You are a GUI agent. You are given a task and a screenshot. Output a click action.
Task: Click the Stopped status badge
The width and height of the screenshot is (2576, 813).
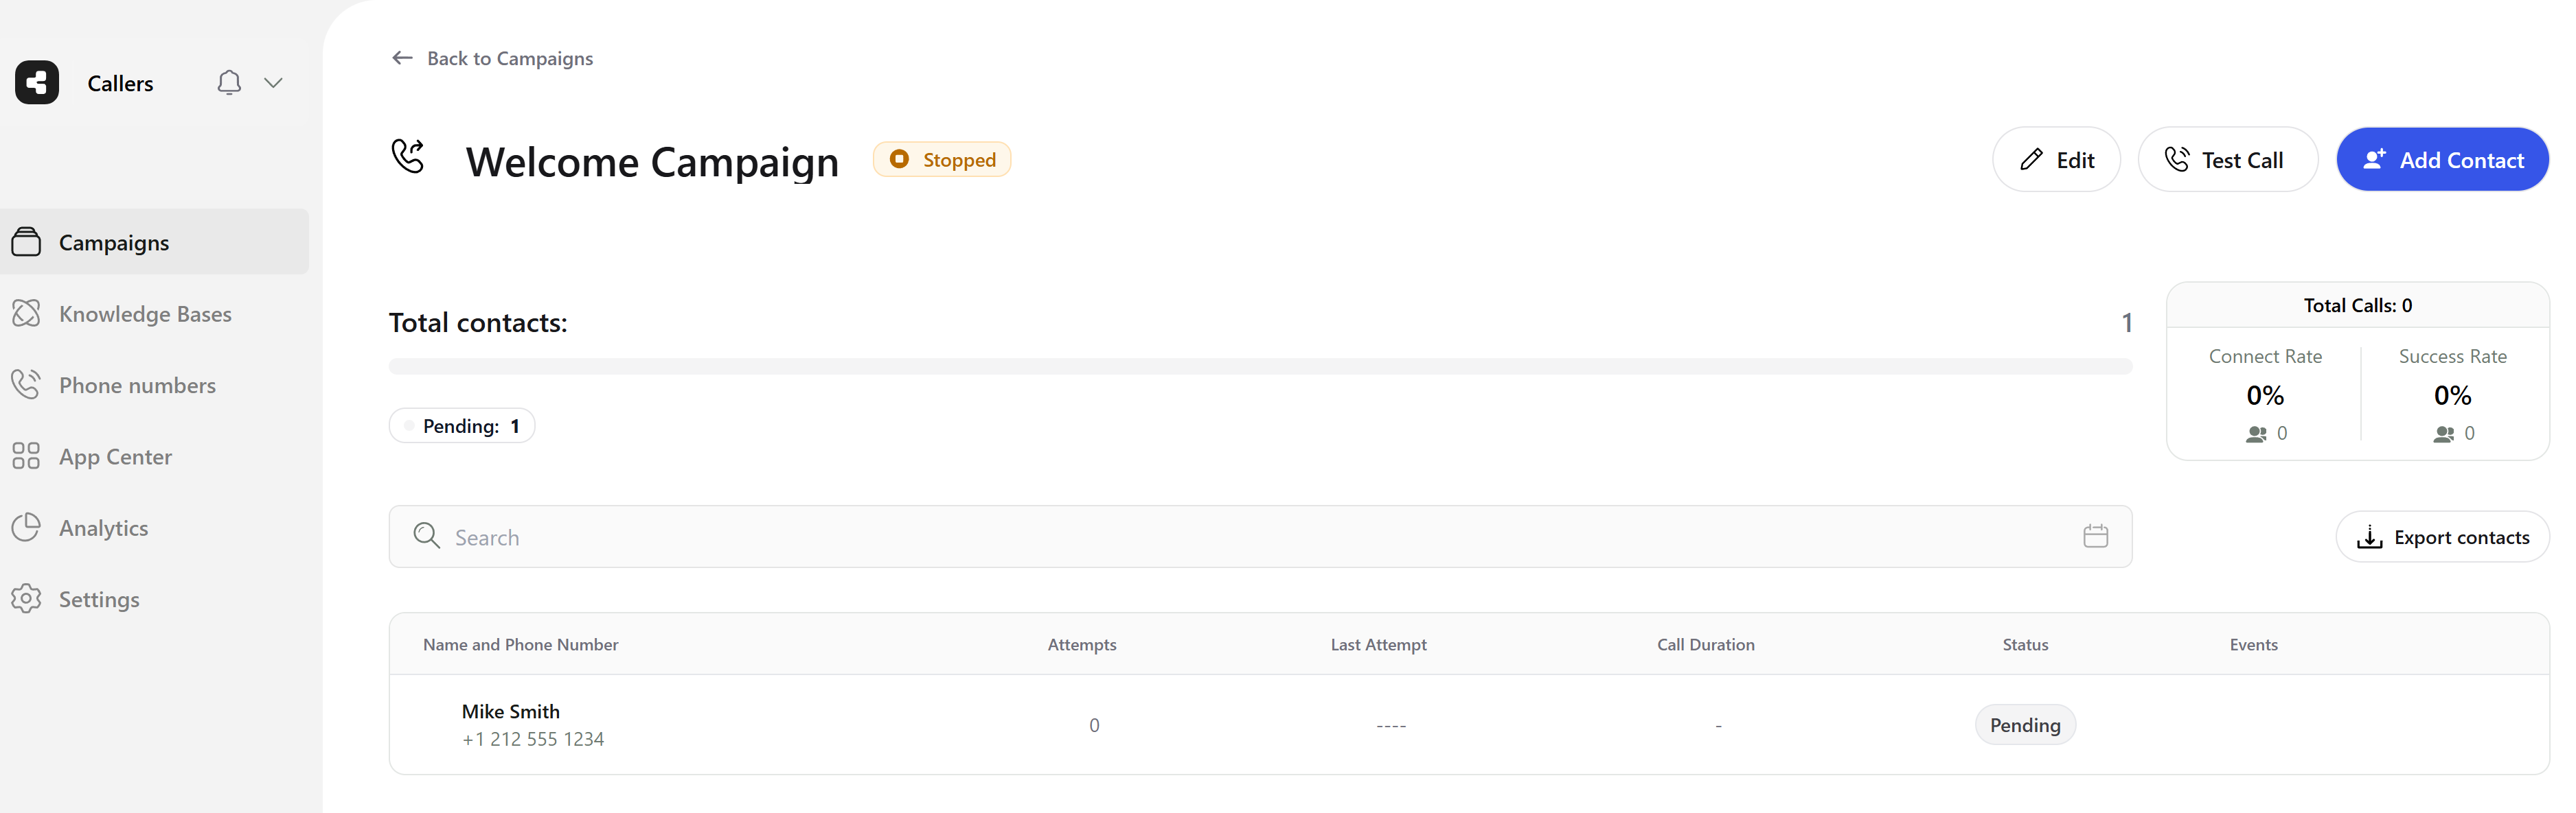click(942, 160)
